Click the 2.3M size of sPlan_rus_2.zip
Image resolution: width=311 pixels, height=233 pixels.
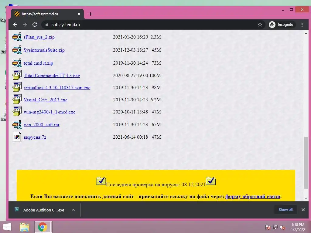coord(156,37)
